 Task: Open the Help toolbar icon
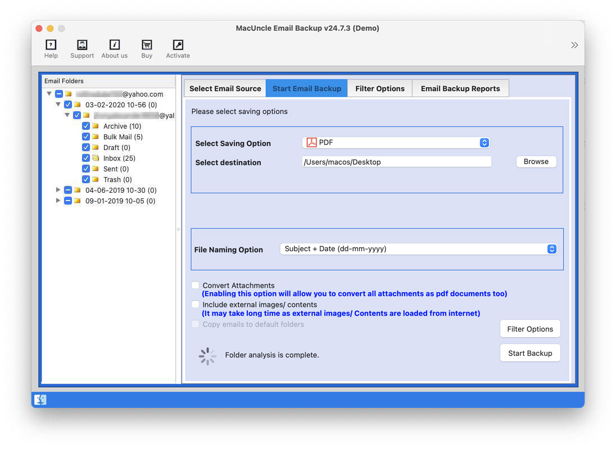click(51, 46)
